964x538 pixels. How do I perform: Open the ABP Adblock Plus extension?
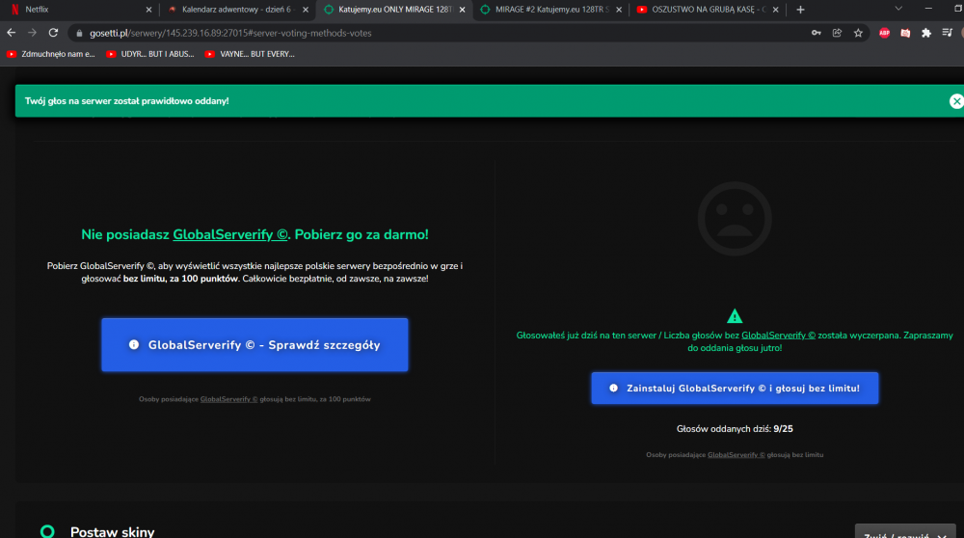pyautogui.click(x=884, y=33)
